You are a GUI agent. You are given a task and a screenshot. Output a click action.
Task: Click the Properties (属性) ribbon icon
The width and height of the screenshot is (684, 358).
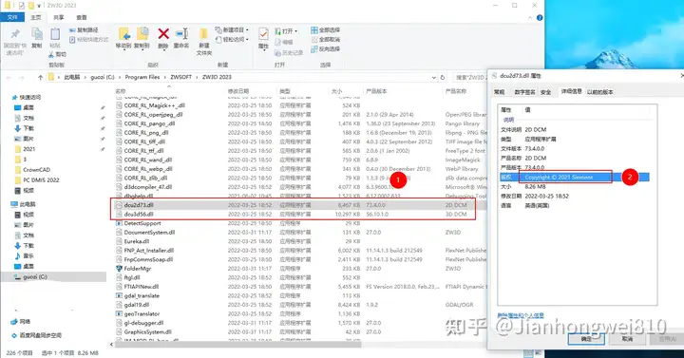click(x=263, y=34)
